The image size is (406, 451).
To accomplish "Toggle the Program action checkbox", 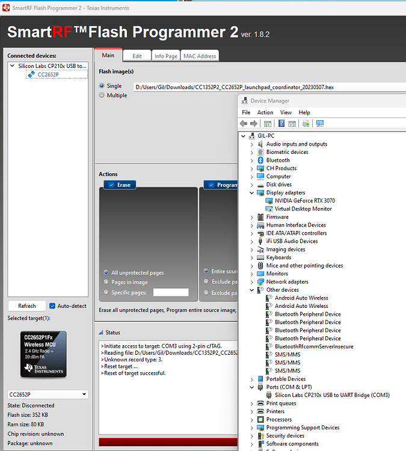I will (x=211, y=185).
